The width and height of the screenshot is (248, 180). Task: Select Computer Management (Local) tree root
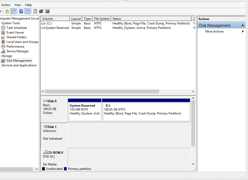click(x=20, y=18)
